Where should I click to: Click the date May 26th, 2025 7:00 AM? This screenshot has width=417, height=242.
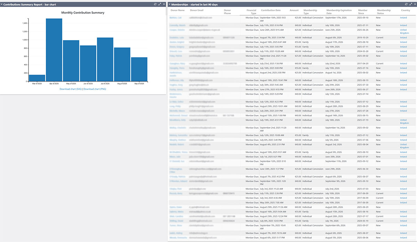271,203
